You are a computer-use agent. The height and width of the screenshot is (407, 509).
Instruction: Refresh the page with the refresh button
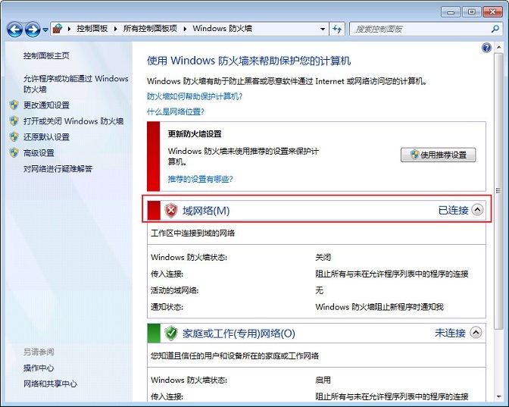tap(337, 29)
